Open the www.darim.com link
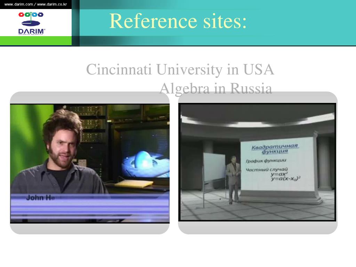This screenshot has height=267, width=356. click(x=19, y=4)
